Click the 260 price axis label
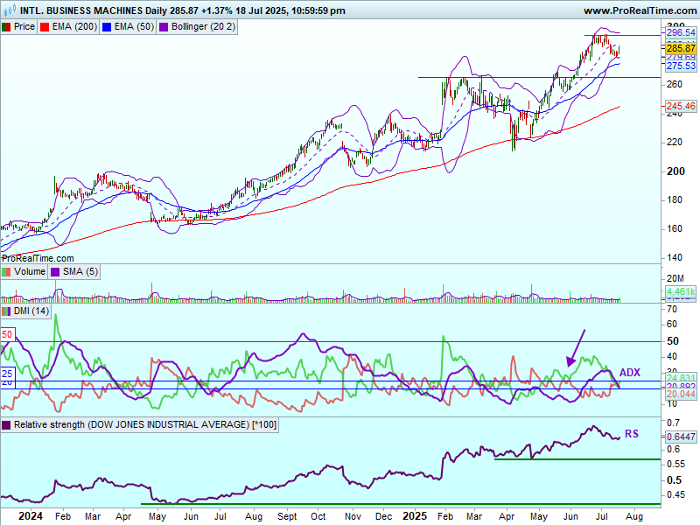Image resolution: width=700 pixels, height=525 pixels. (675, 84)
